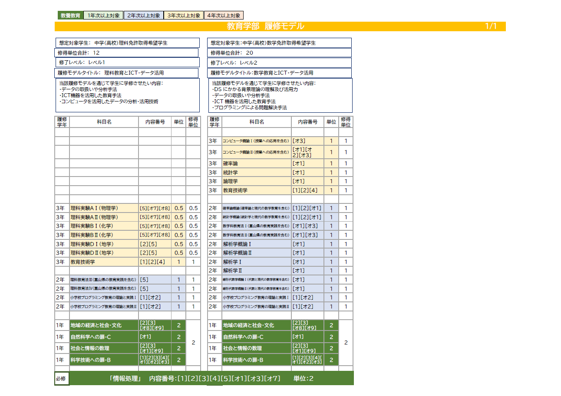Click the 科目名 header in the left table
The width and height of the screenshot is (561, 396).
(x=104, y=122)
